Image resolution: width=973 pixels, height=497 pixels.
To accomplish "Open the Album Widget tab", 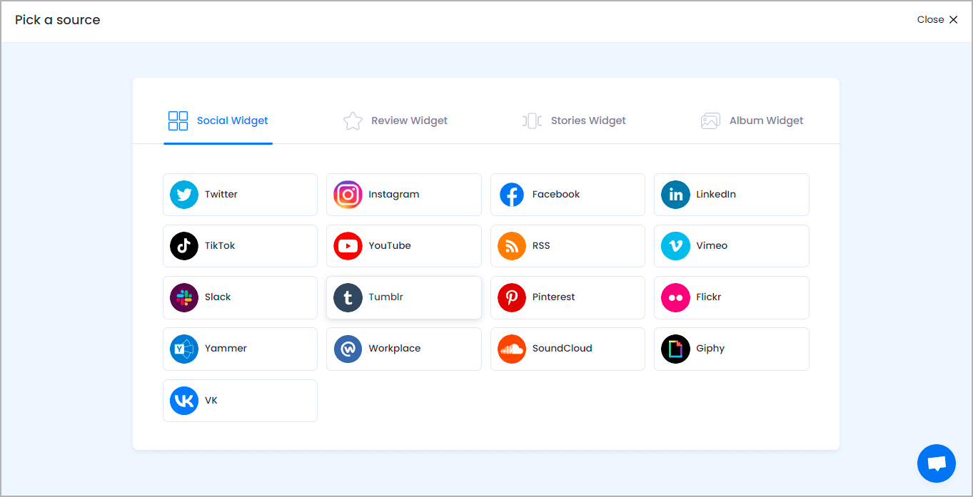I will (x=752, y=121).
